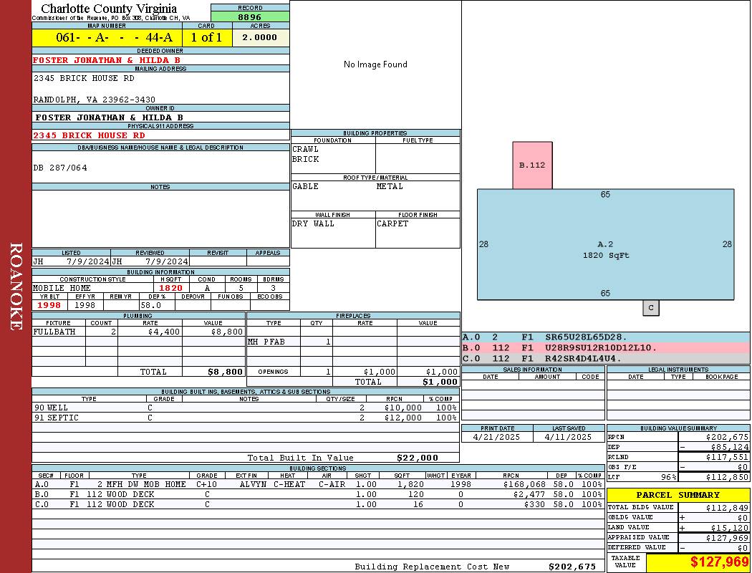Click the PARCEL SUMMARY header

(x=678, y=495)
